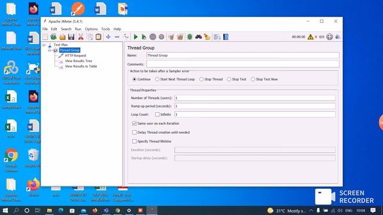Click the remote engines circle icon
383x215 pixels.
coord(330,37)
